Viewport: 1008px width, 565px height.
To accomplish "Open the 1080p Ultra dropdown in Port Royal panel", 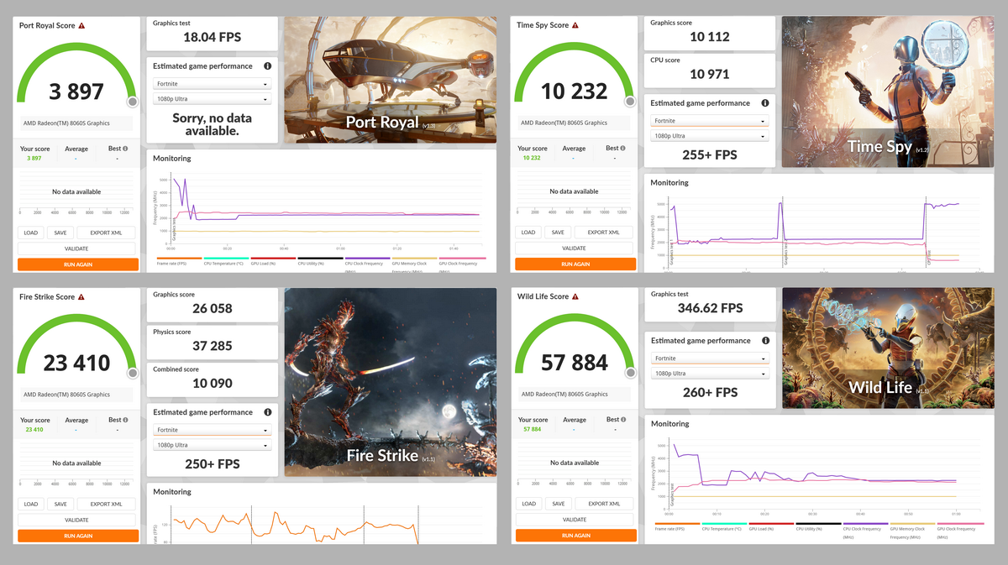I will click(x=213, y=99).
